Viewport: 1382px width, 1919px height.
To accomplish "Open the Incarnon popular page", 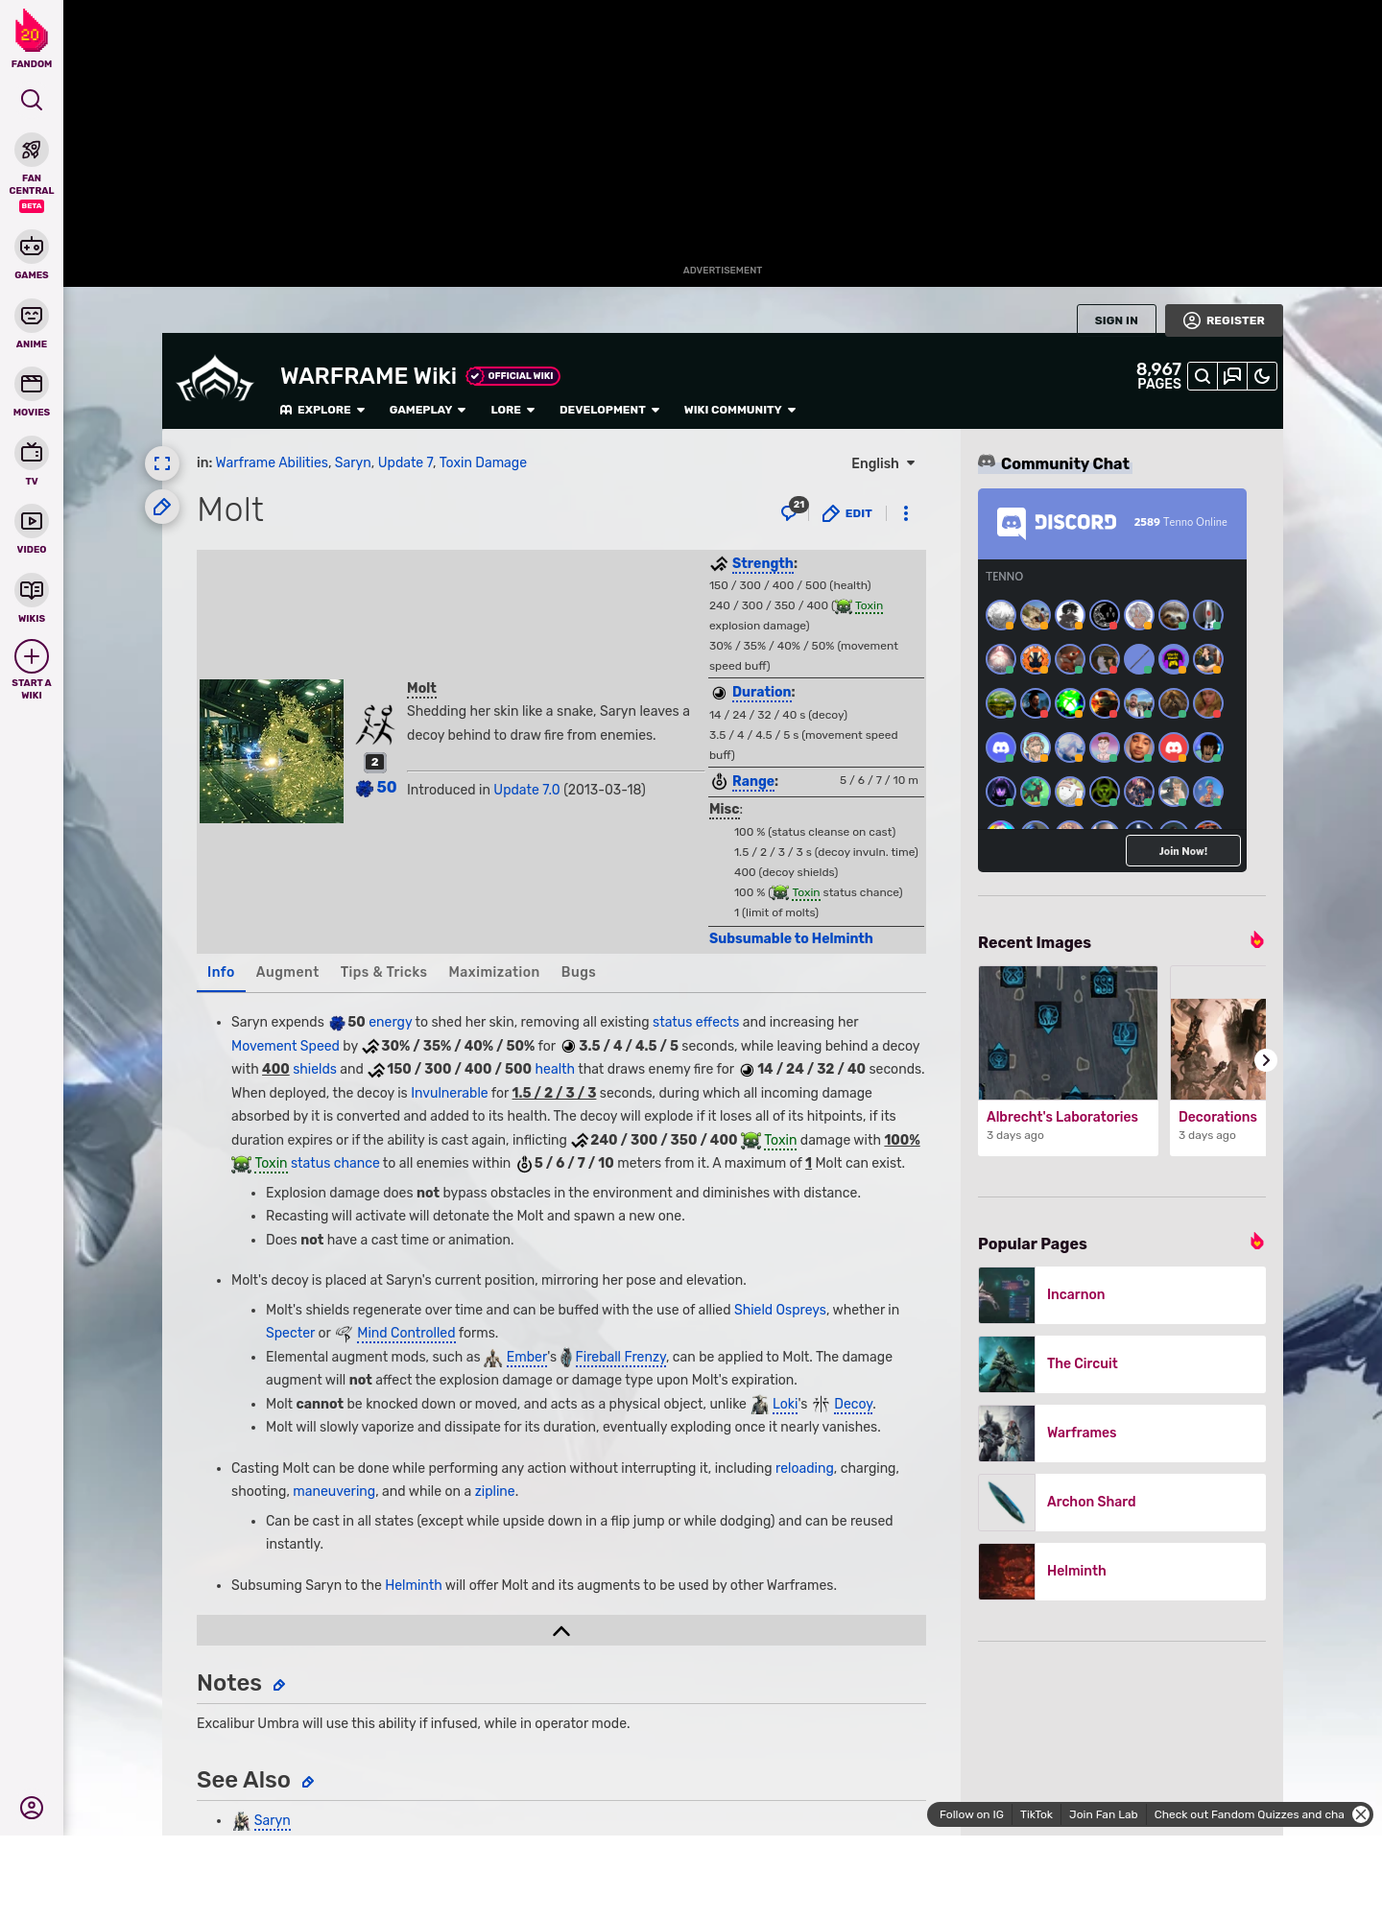I will click(x=1122, y=1295).
